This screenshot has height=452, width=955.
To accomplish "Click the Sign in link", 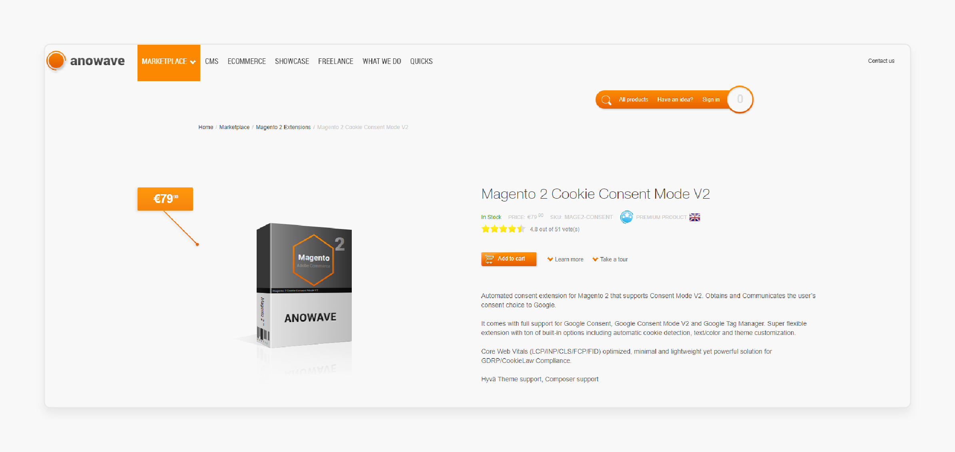I will point(711,99).
